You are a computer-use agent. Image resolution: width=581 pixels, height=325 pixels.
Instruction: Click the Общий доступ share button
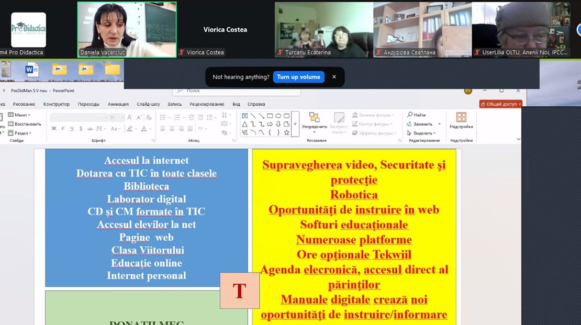[501, 104]
